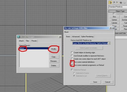Choose the Selected in Scene radio option

pos(74,73)
